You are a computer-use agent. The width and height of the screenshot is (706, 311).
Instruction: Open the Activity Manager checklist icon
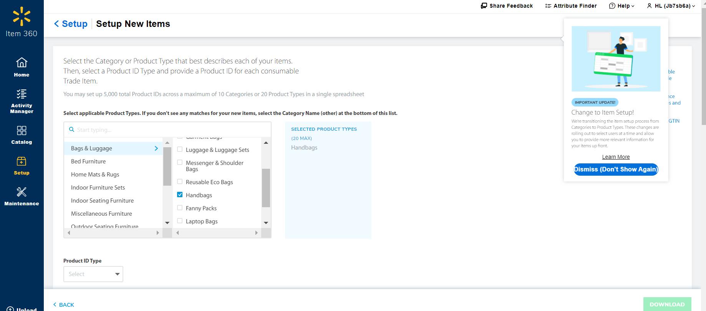(x=22, y=94)
